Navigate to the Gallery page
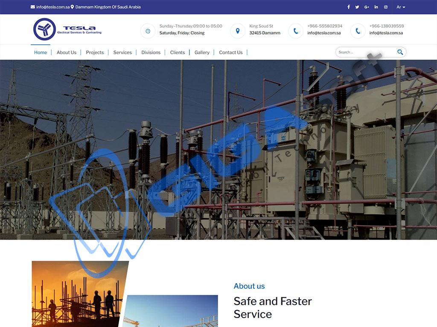This screenshot has width=437, height=327. point(202,52)
